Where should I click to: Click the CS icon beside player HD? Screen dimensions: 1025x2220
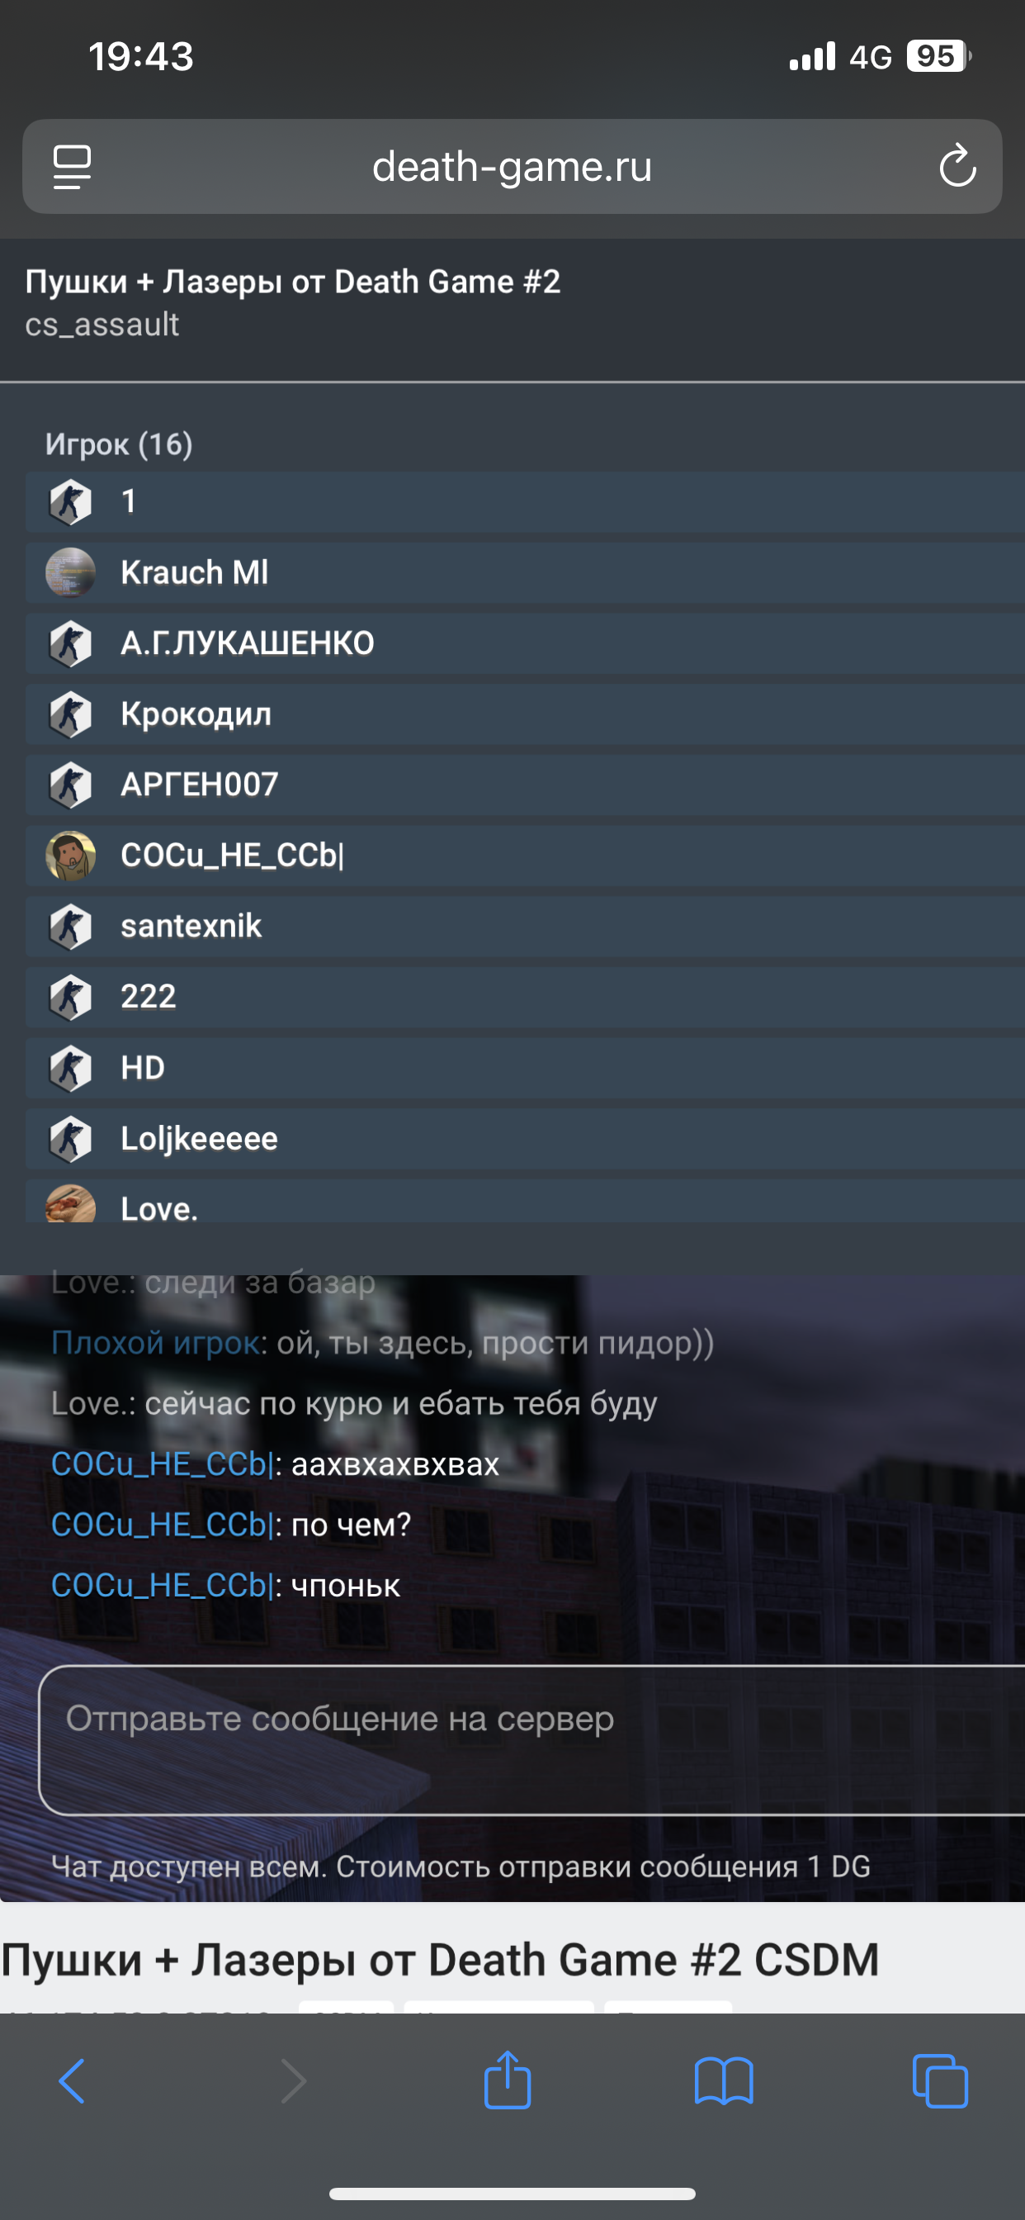71,1068
